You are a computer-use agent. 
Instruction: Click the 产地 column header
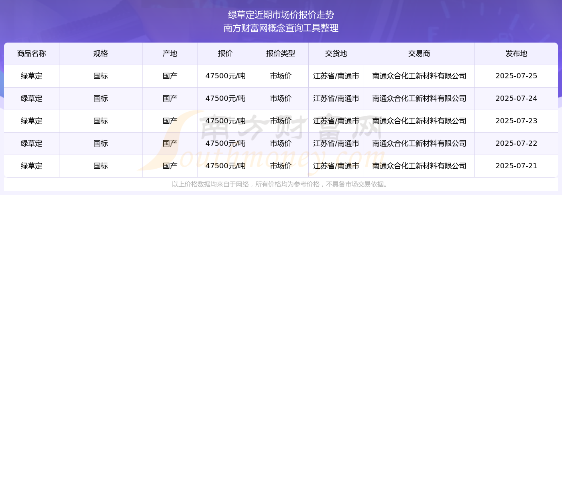coord(170,53)
